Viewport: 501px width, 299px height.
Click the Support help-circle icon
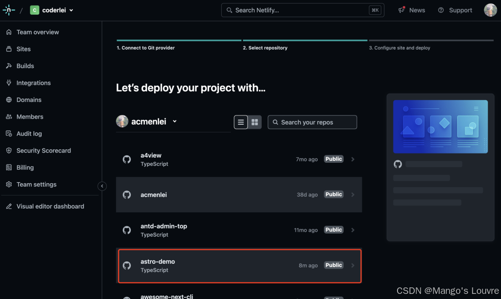(x=441, y=10)
